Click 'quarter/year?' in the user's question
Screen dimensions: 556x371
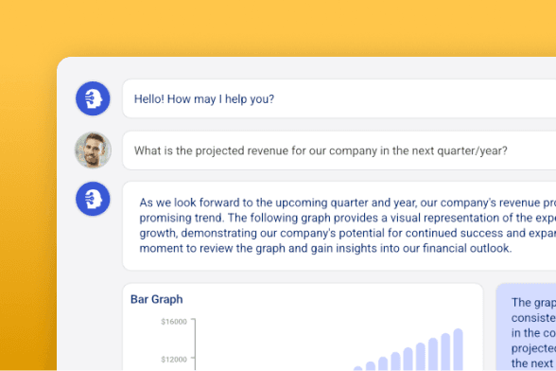click(472, 150)
